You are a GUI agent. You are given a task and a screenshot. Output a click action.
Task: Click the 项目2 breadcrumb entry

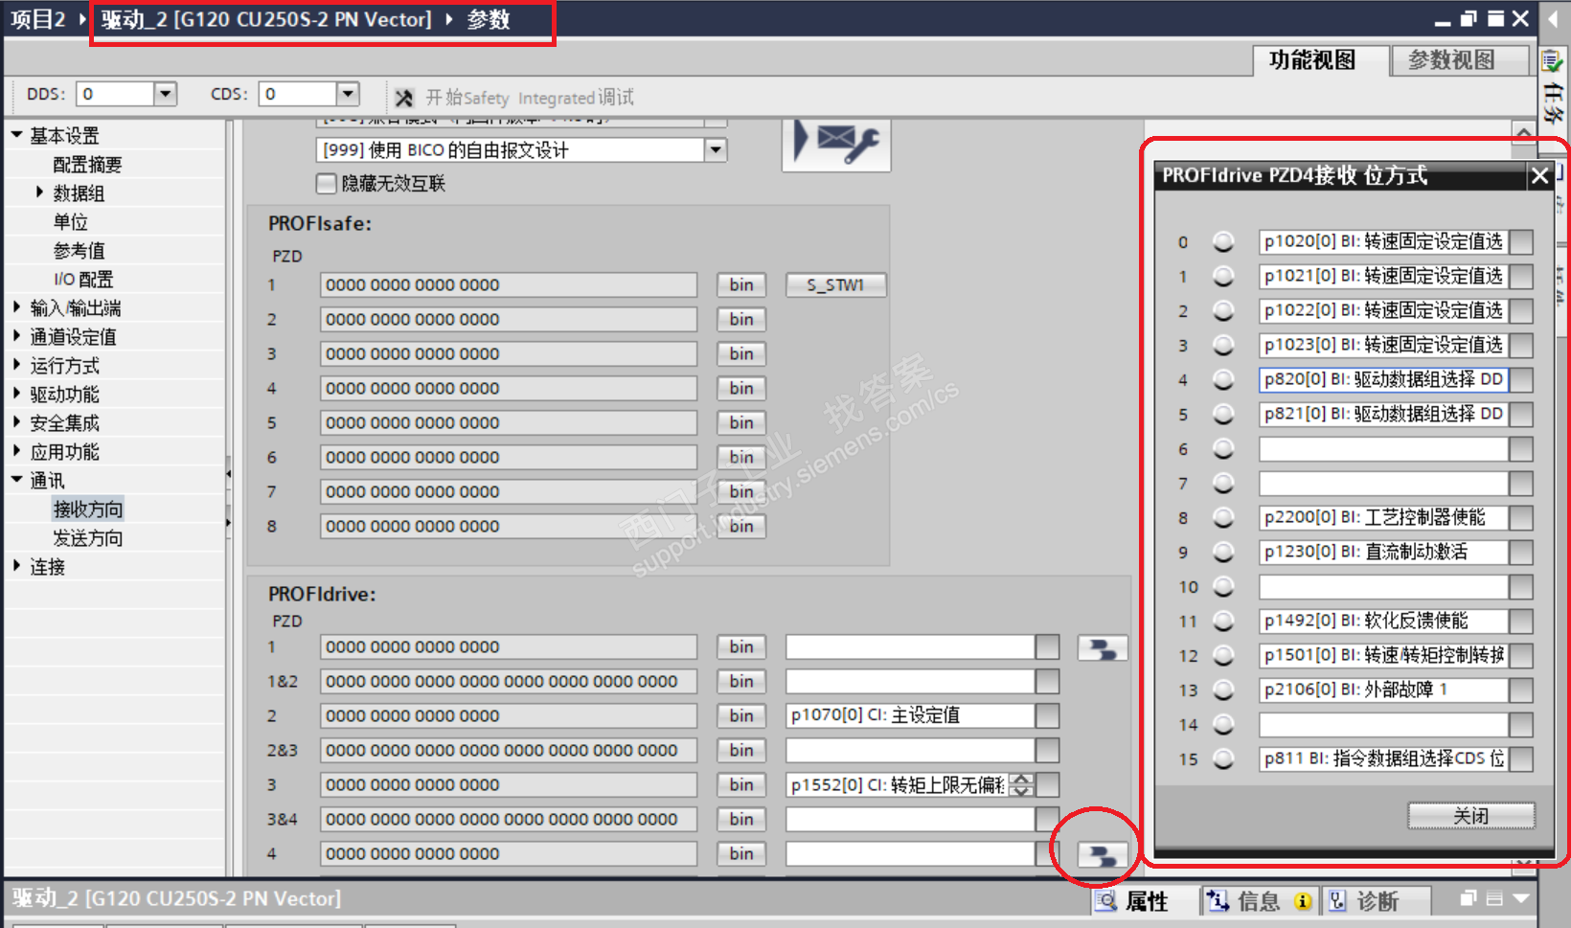[37, 19]
